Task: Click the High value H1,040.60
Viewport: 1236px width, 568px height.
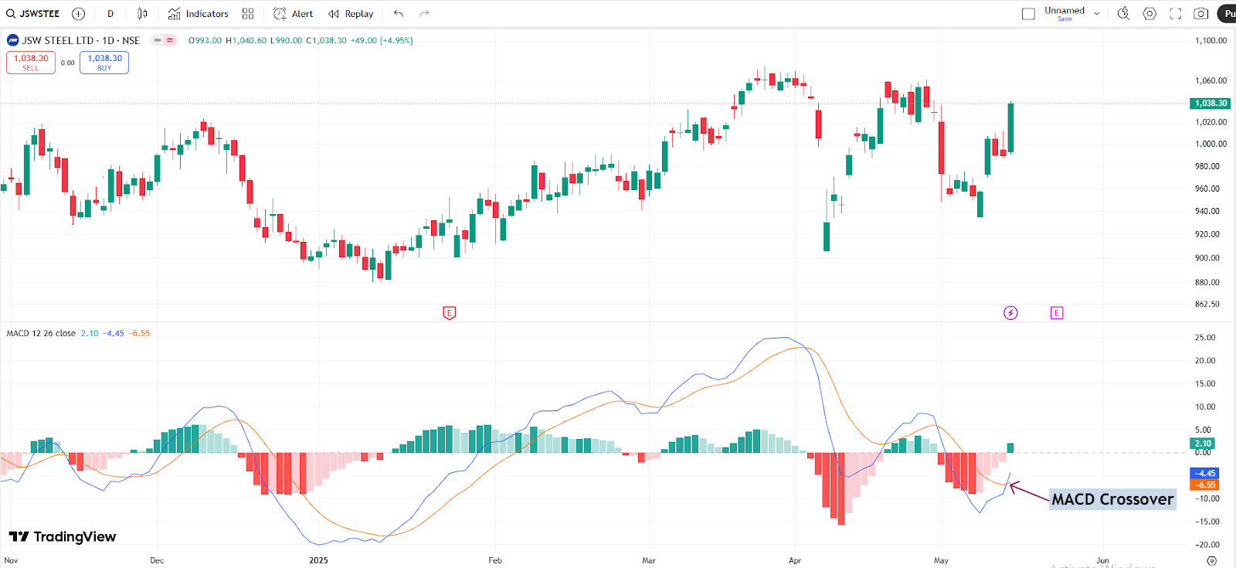Action: tap(246, 40)
